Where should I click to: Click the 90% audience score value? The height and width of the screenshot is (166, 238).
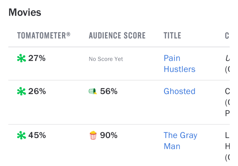pos(109,135)
